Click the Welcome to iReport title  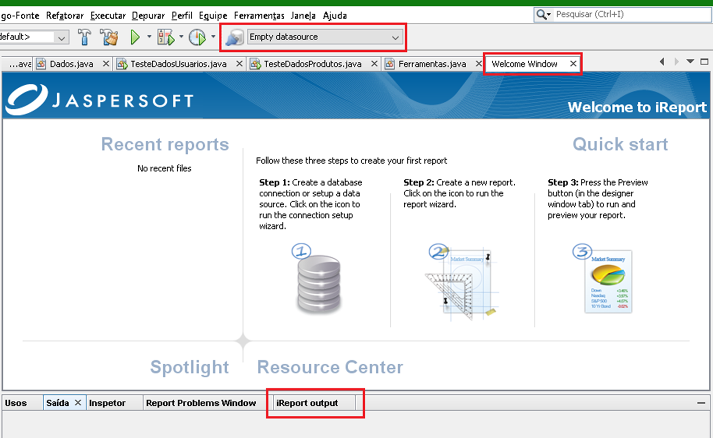tap(637, 108)
